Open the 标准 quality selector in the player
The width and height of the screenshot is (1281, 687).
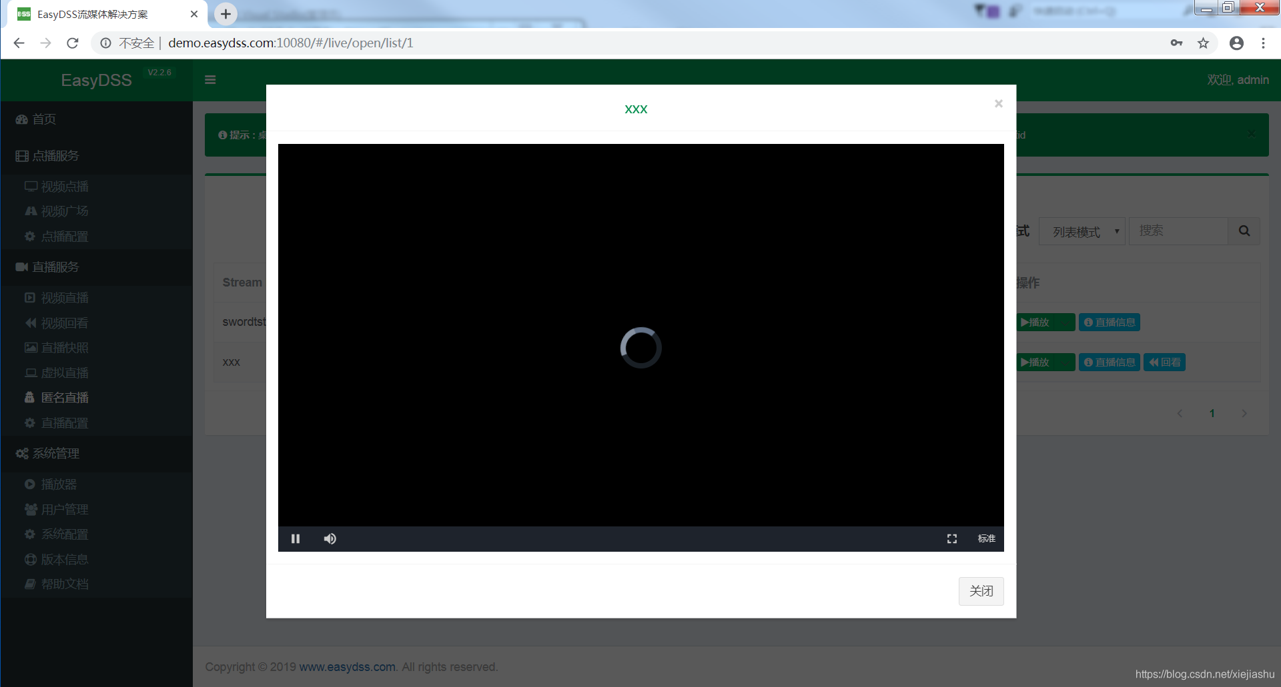(986, 538)
